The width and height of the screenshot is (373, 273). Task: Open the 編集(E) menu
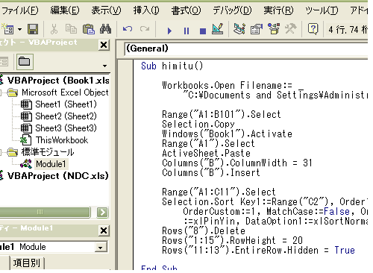(65, 10)
